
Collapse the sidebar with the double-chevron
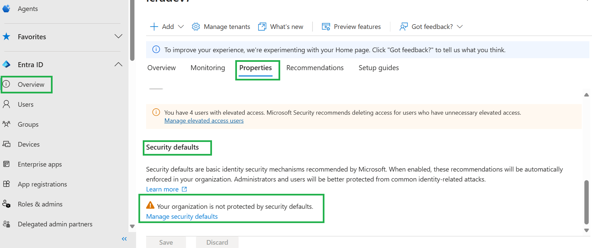pyautogui.click(x=124, y=239)
